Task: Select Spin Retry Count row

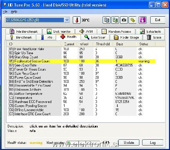Action: coord(82,73)
